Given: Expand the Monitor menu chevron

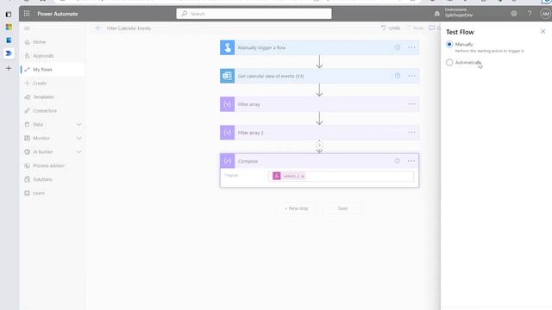Looking at the screenshot, I should tap(78, 138).
